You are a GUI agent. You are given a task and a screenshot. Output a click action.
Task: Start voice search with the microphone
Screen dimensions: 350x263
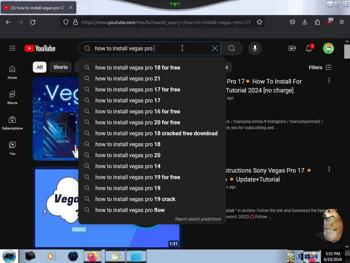[x=255, y=48]
